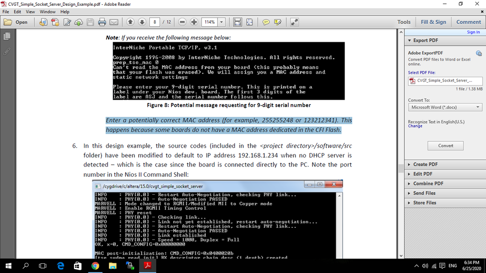The height and width of the screenshot is (273, 486).
Task: Go to next page with the down arrow
Action: [142, 22]
